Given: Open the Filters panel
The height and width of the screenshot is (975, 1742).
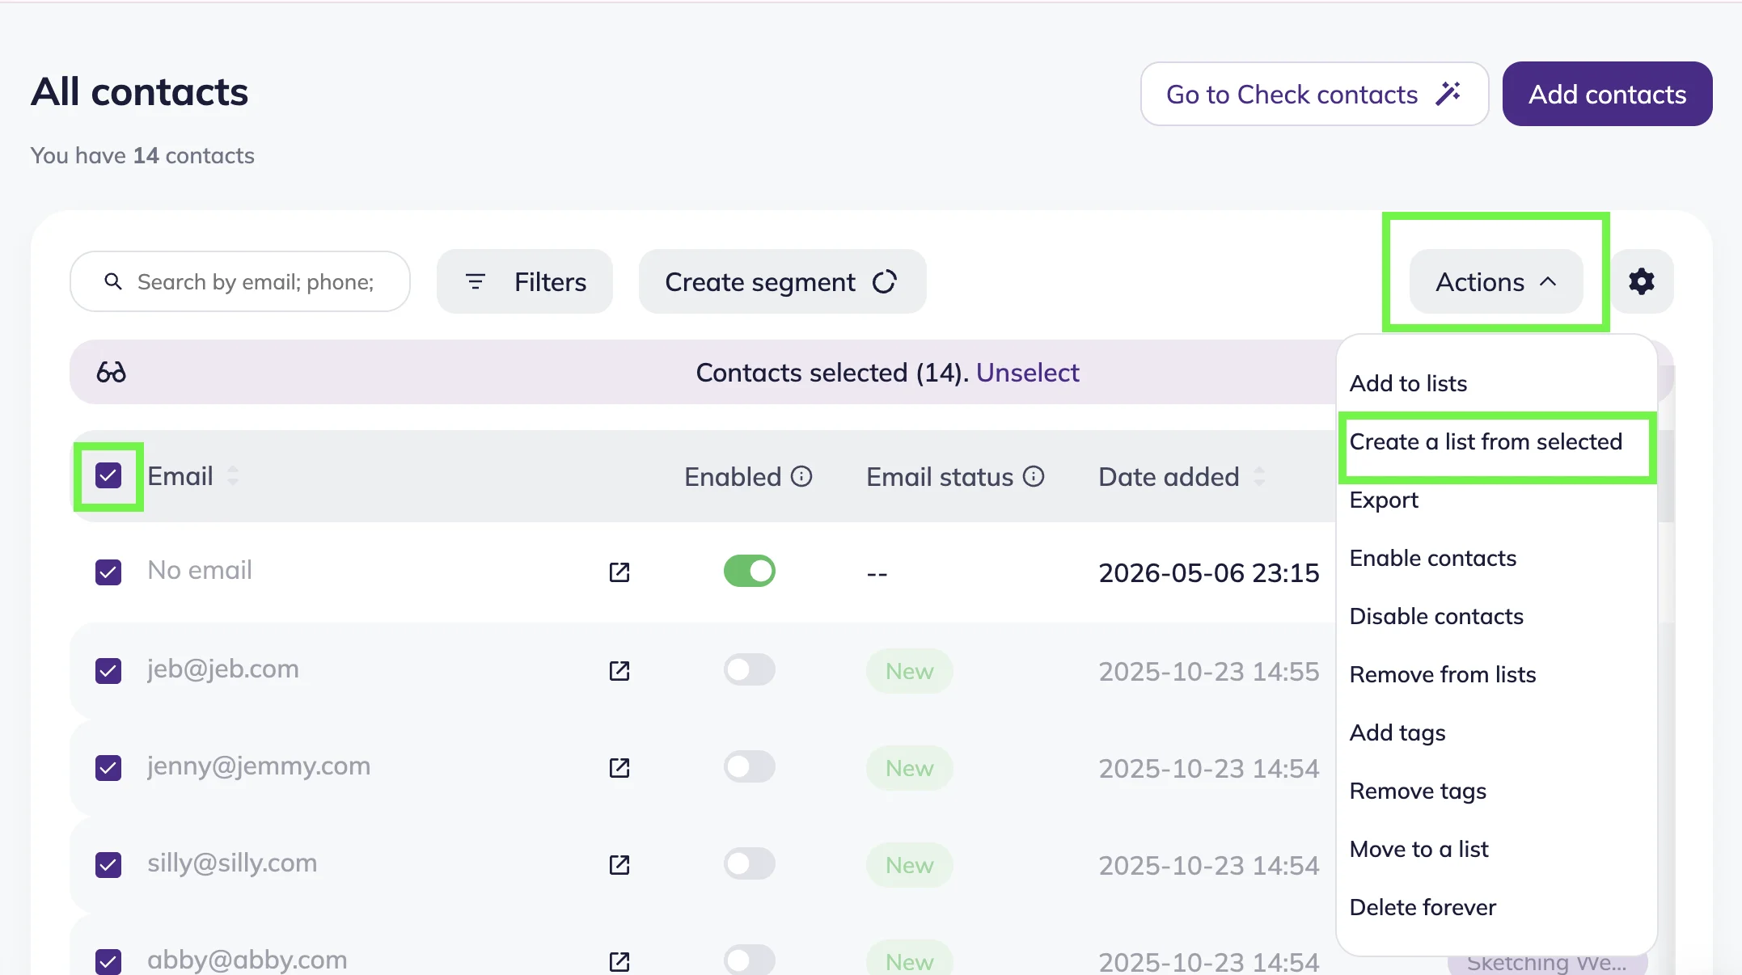Looking at the screenshot, I should 525,281.
